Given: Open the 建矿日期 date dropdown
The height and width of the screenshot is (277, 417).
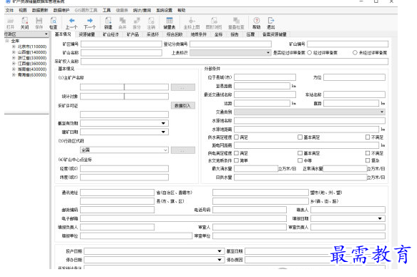Looking at the screenshot, I should tap(163, 132).
